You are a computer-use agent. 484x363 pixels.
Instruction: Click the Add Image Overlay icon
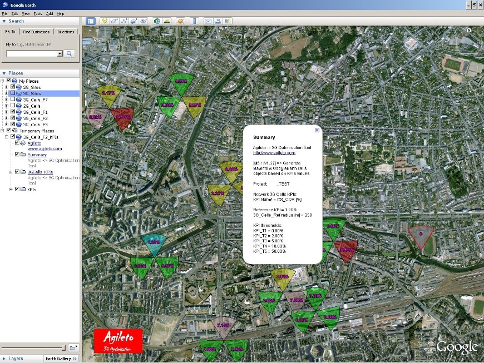click(134, 21)
